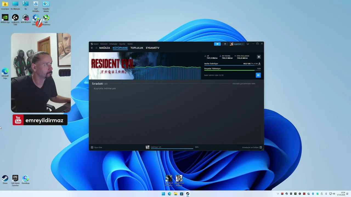
Task: Click 'Kuyrukta indirme yok' message
Action: pyautogui.click(x=105, y=88)
